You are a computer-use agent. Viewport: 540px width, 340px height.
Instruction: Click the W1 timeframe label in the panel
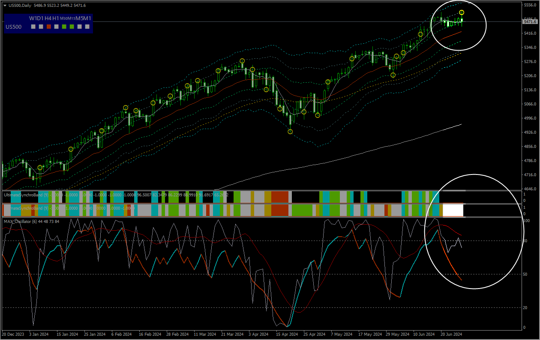[33, 18]
